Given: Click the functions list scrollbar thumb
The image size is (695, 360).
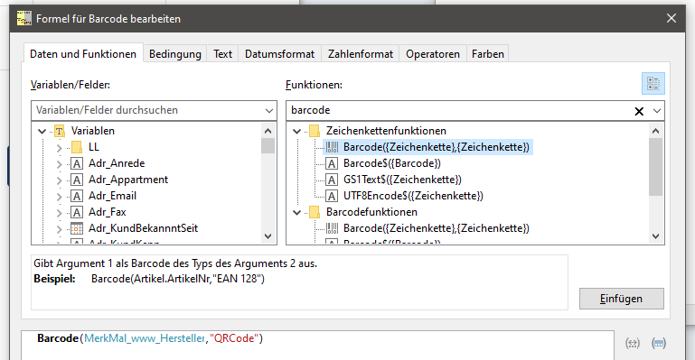Looking at the screenshot, I should pos(655,167).
